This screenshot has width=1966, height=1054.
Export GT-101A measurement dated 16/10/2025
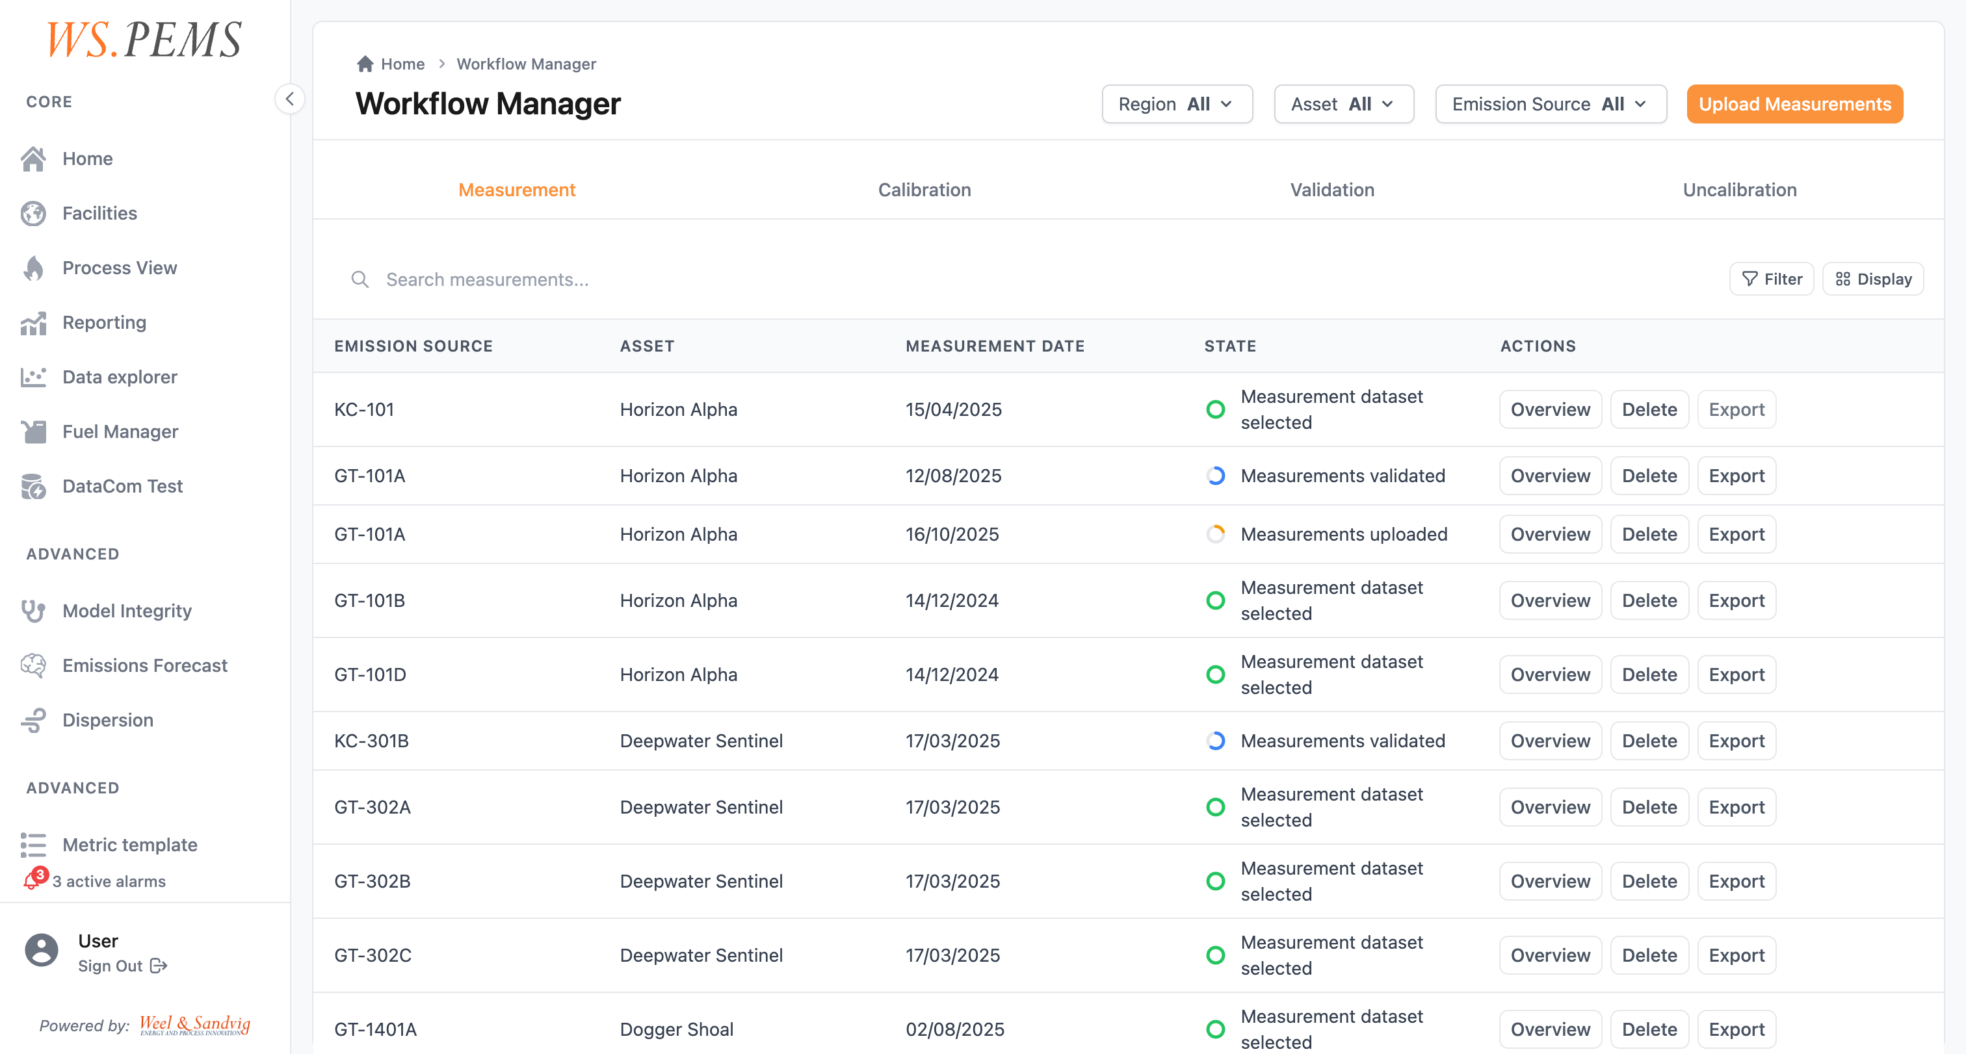pyautogui.click(x=1737, y=535)
